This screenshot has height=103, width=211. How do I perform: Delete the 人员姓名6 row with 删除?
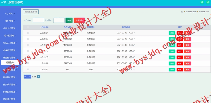tap(188, 64)
